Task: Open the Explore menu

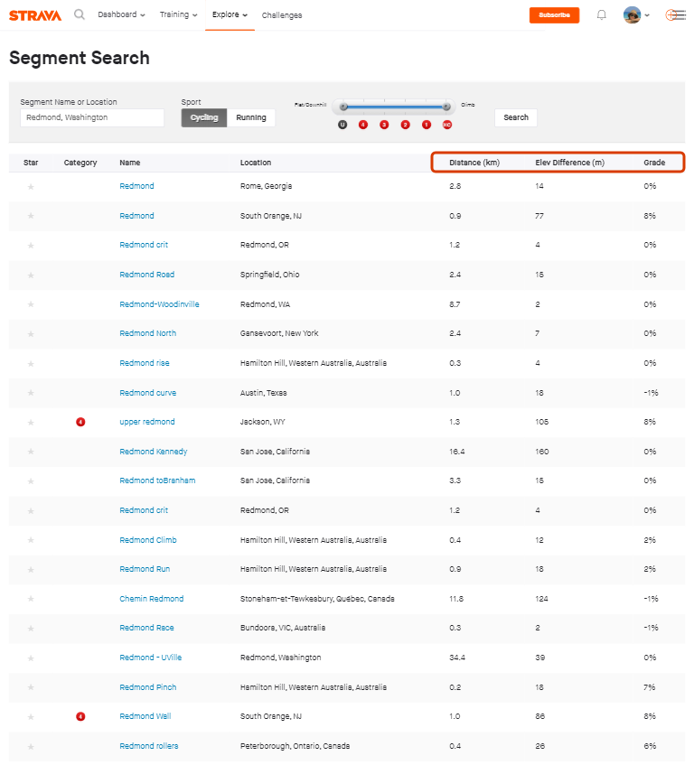Action: [230, 15]
